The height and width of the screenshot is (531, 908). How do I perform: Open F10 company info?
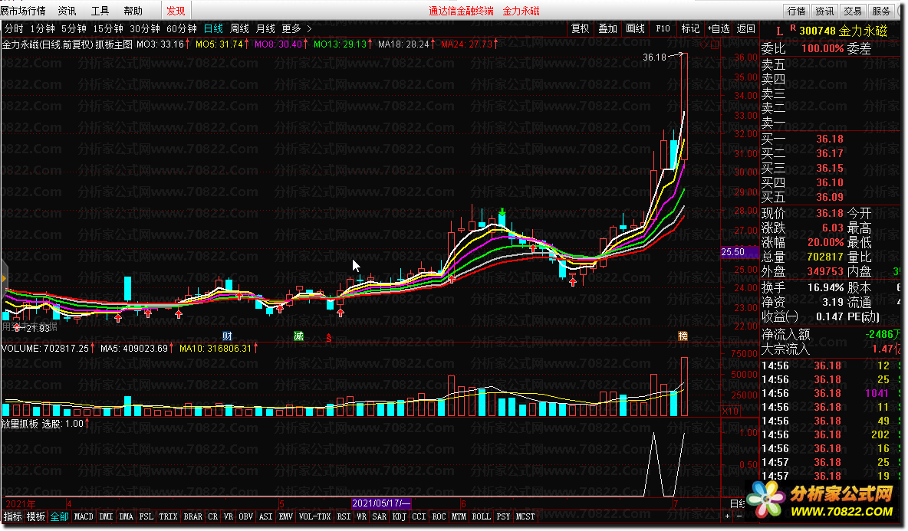tap(663, 28)
